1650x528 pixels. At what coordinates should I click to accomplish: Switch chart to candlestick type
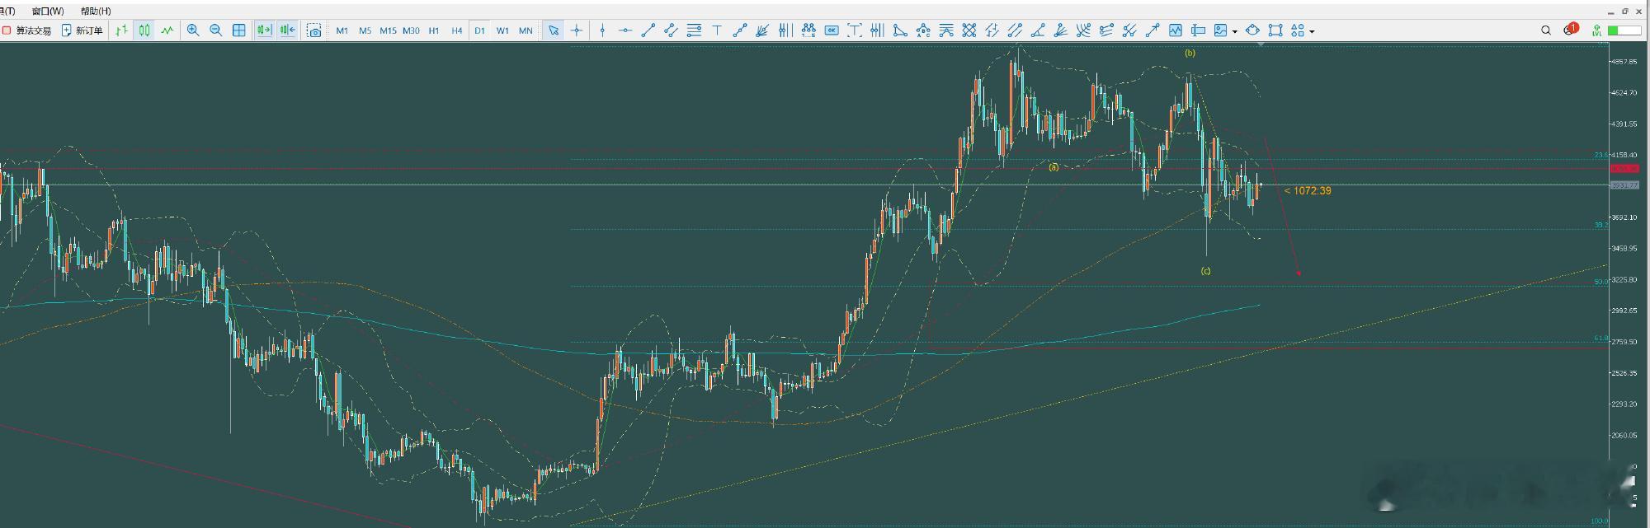click(x=144, y=30)
